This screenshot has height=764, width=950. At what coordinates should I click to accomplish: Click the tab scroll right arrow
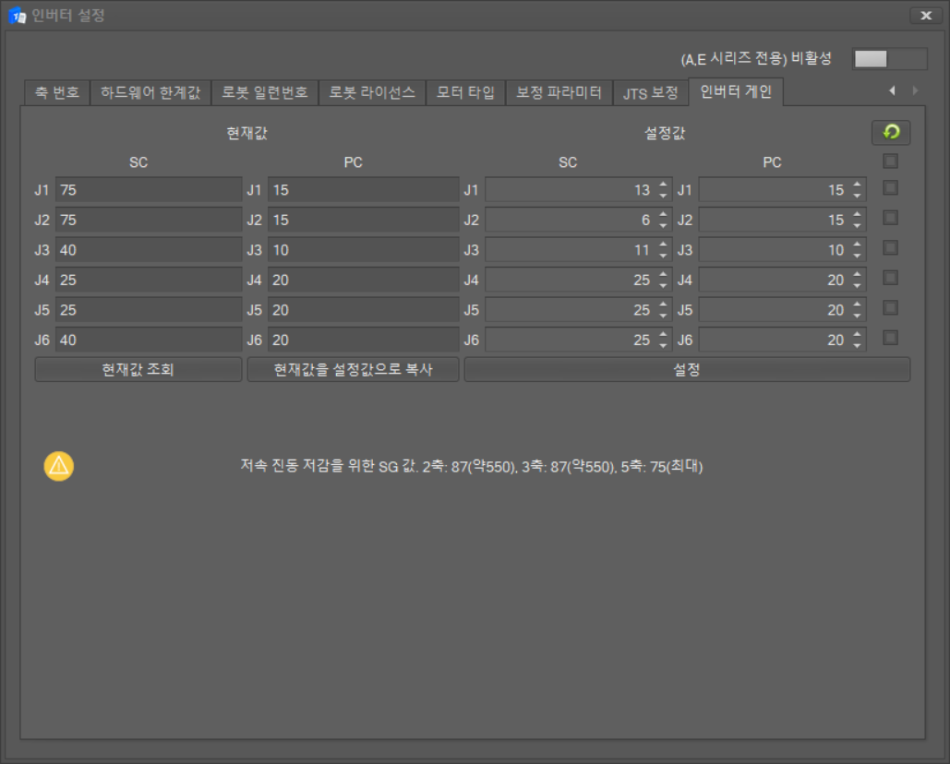pos(915,90)
